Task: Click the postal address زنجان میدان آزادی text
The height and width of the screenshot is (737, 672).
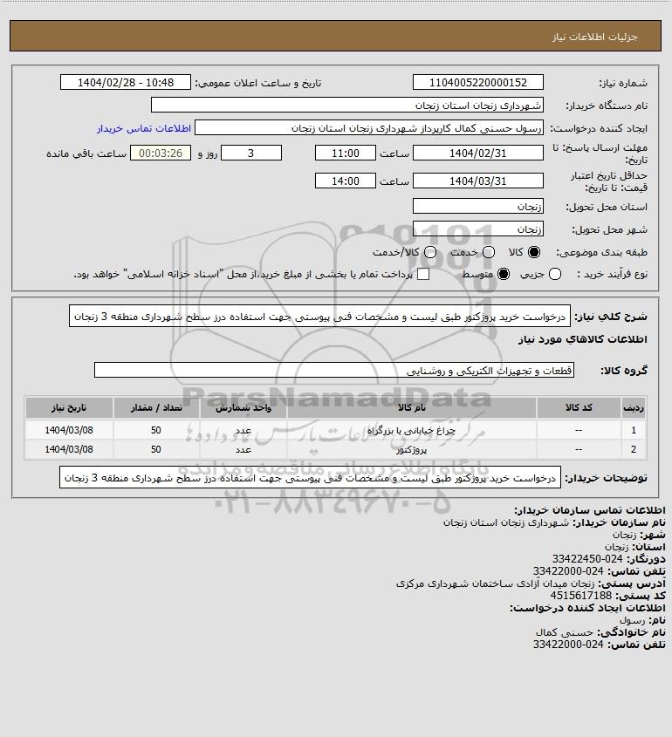Action: coord(495,583)
